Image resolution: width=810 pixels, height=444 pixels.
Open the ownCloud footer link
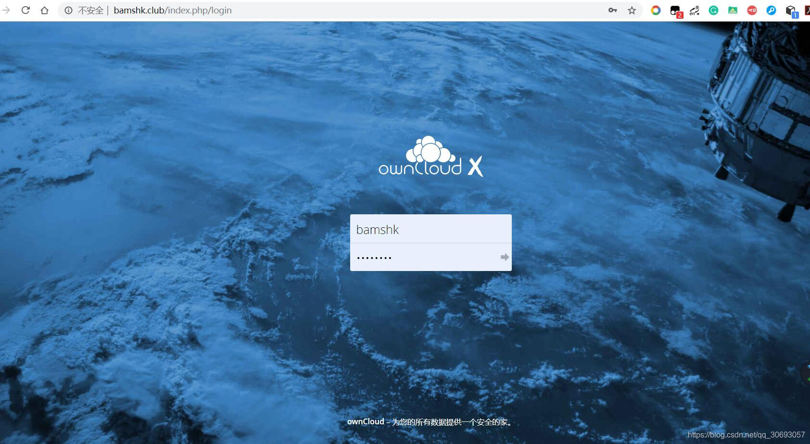(366, 421)
